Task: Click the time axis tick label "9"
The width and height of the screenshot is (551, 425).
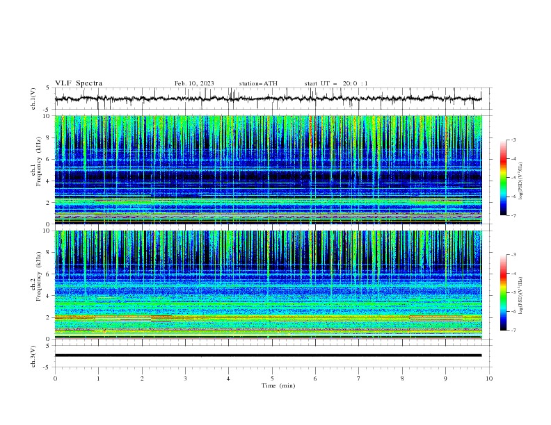Action: click(x=445, y=378)
